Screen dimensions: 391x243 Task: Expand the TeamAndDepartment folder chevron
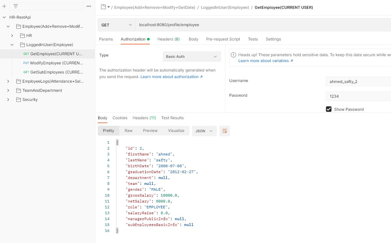(8, 90)
